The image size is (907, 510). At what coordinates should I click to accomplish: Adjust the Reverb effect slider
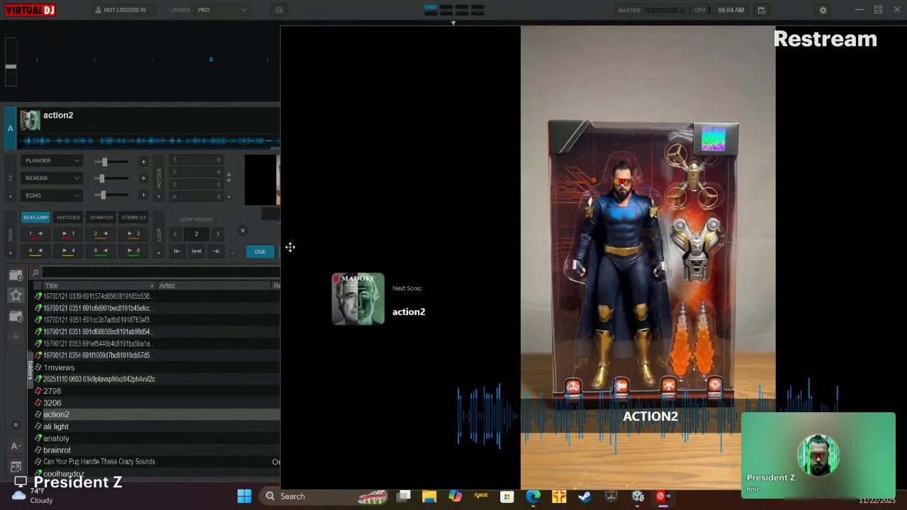112,178
